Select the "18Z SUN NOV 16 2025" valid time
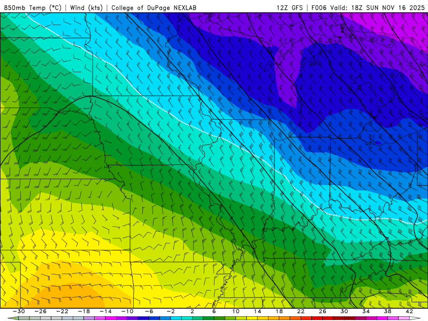 pyautogui.click(x=388, y=7)
